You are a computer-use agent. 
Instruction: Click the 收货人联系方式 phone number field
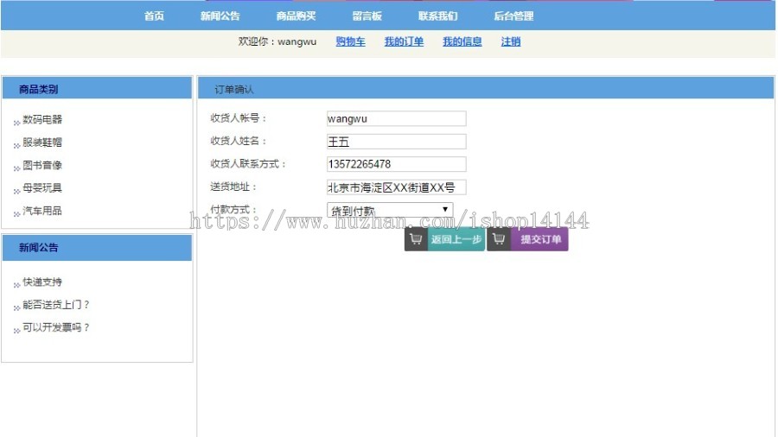[x=397, y=164]
